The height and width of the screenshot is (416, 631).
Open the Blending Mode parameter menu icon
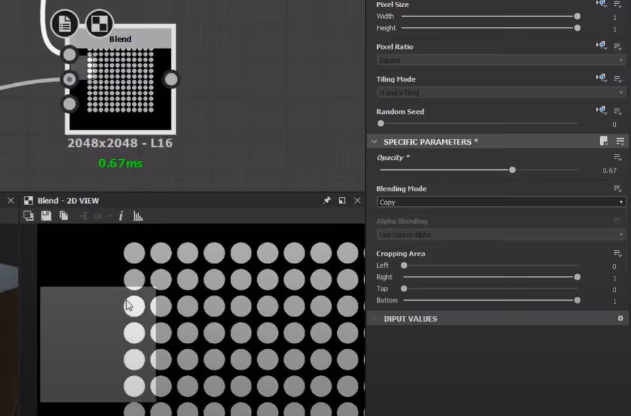[618, 188]
